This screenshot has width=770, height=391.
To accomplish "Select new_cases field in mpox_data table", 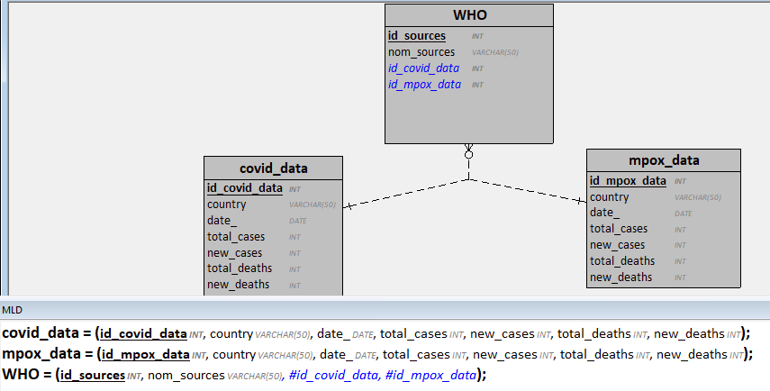I will coord(617,245).
